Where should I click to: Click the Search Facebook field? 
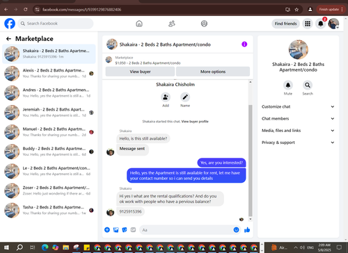pyautogui.click(x=56, y=24)
